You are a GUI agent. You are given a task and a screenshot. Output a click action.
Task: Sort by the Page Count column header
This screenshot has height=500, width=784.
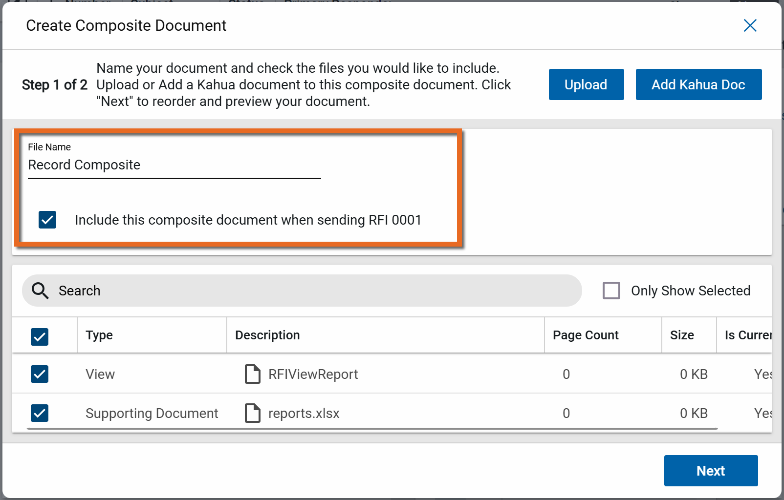point(585,335)
